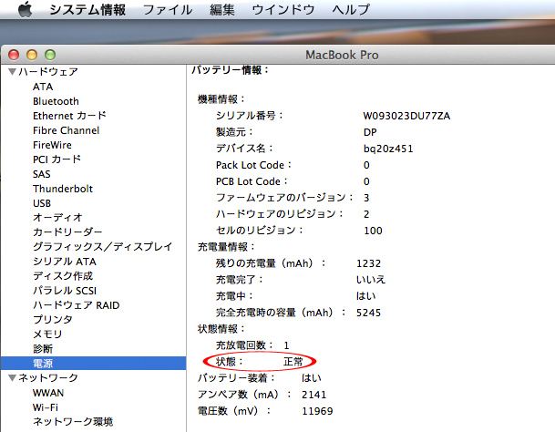
Task: Select PCI カード in the sidebar
Action: coord(57,159)
